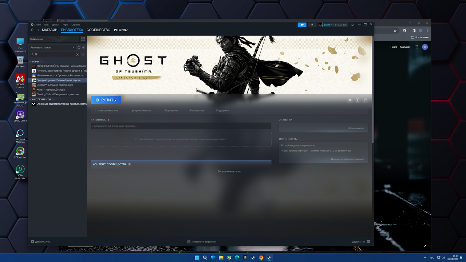Image resolution: width=466 pixels, height=262 pixels.
Task: Click Картинки link in Chrome window
Action: [x=404, y=47]
